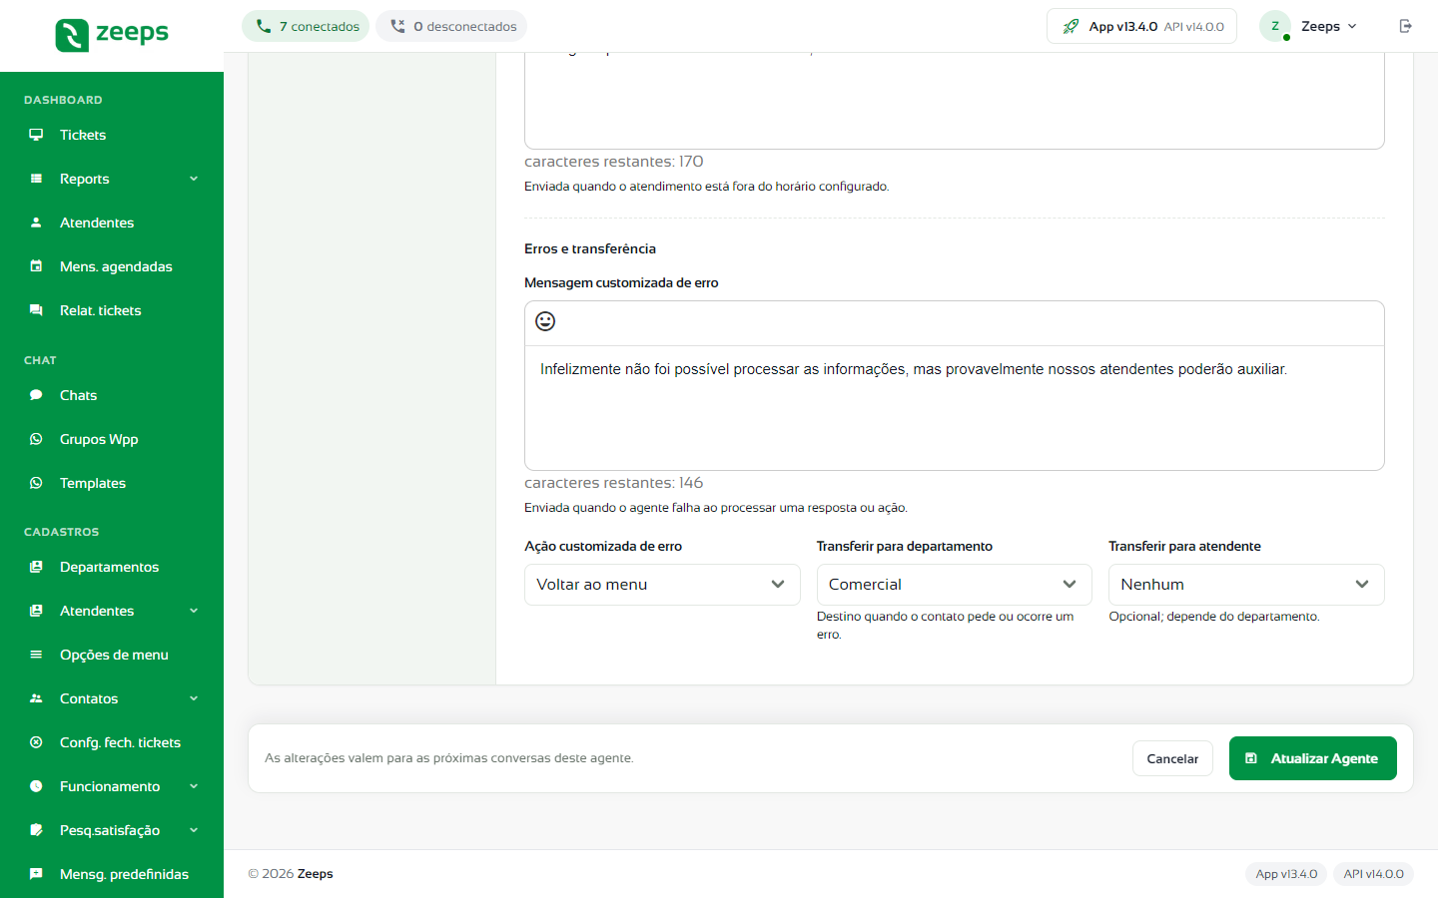Click the 'Erros e transferência' section heading
The height and width of the screenshot is (898, 1438).
click(590, 248)
